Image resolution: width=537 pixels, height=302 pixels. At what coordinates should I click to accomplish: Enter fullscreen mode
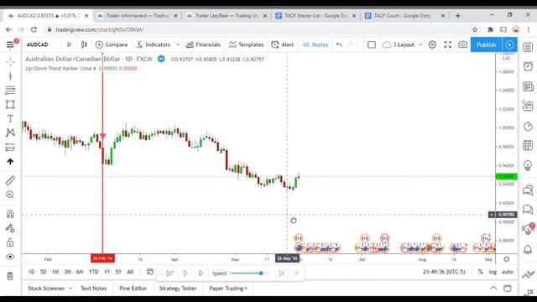point(447,44)
